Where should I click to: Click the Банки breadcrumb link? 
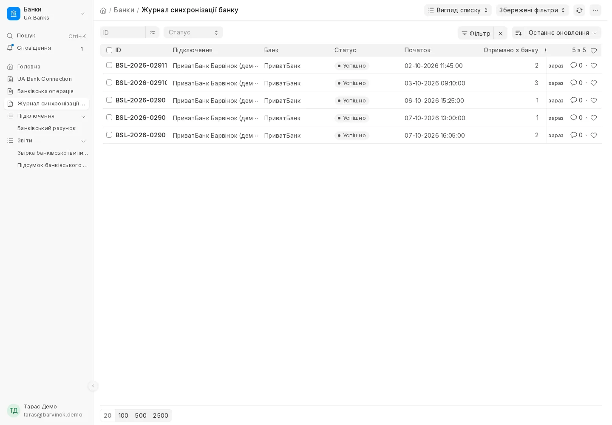pyautogui.click(x=124, y=10)
